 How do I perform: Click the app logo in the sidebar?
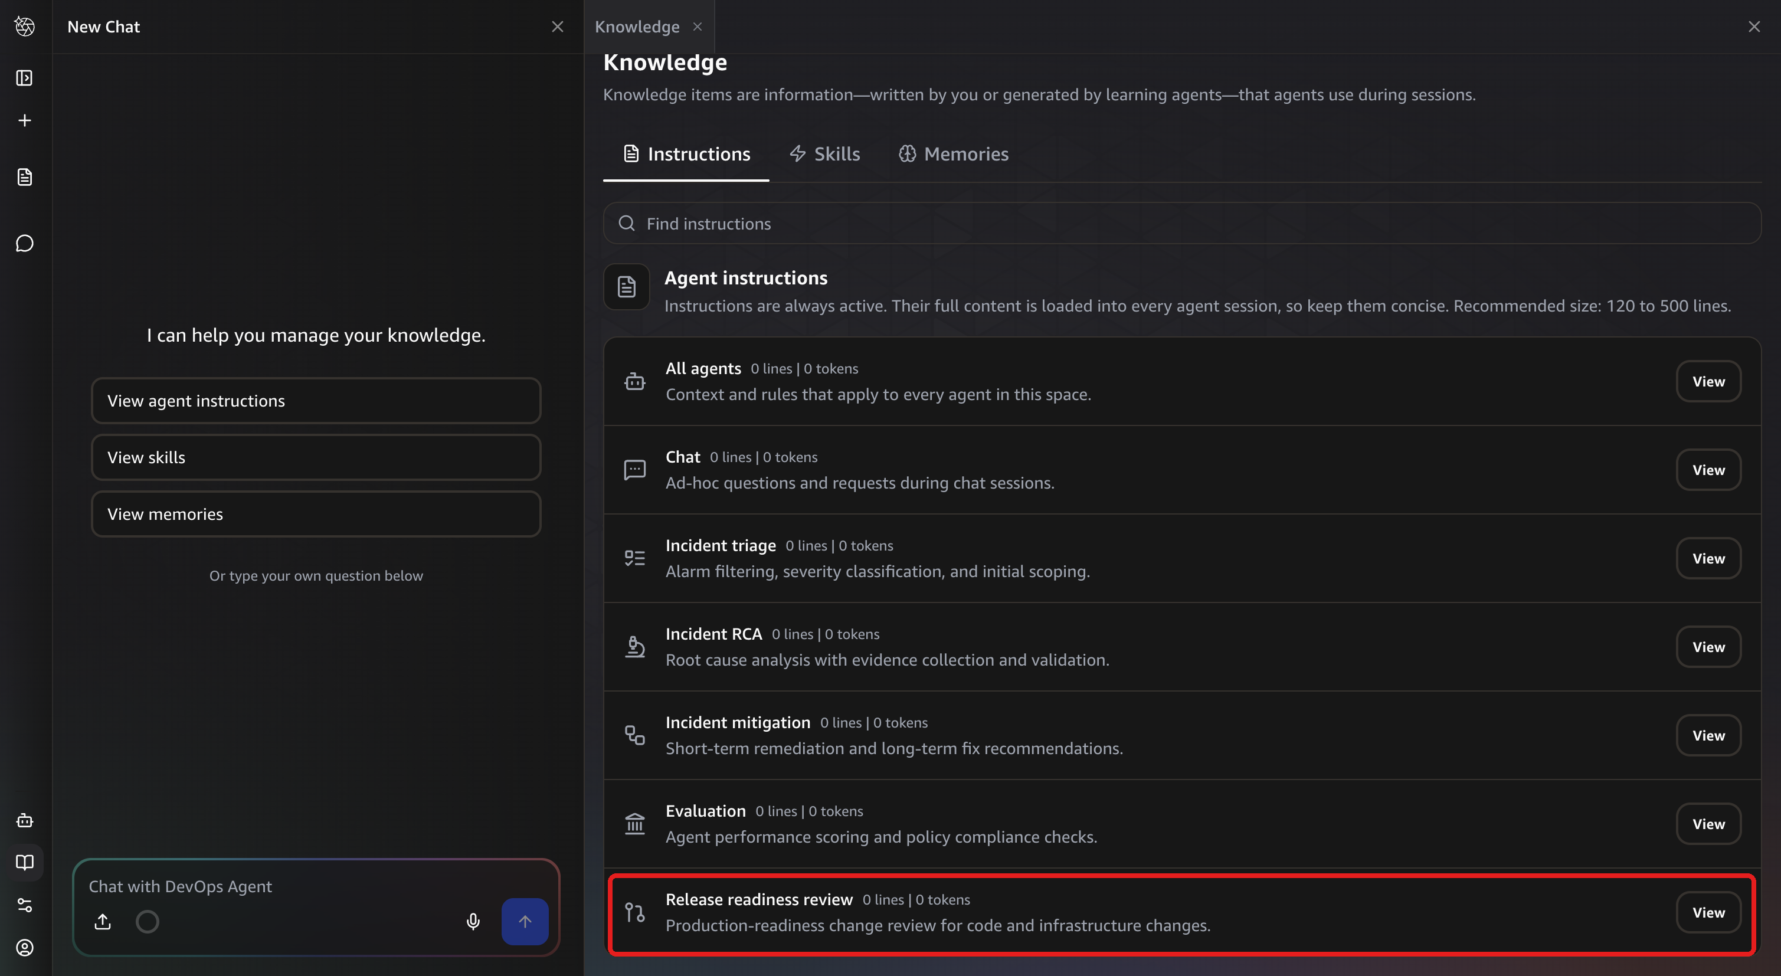[25, 27]
